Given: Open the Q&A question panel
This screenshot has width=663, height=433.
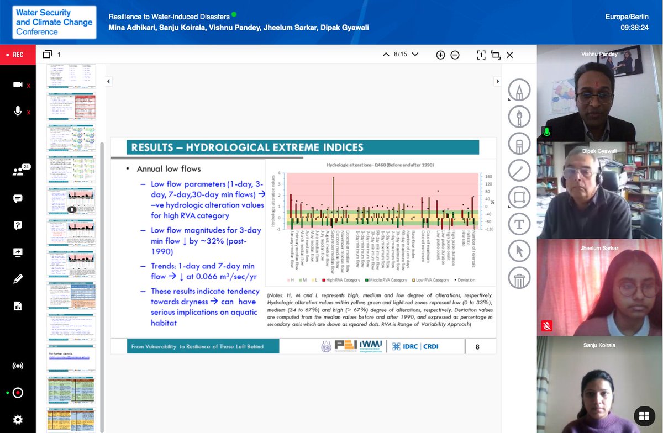Looking at the screenshot, I should coord(18,225).
